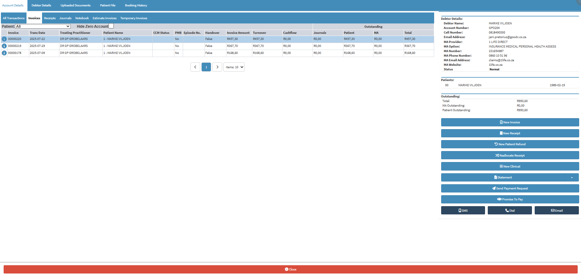The width and height of the screenshot is (581, 275).
Task: Click info icon for invoice 00000219
Action: pos(4,46)
